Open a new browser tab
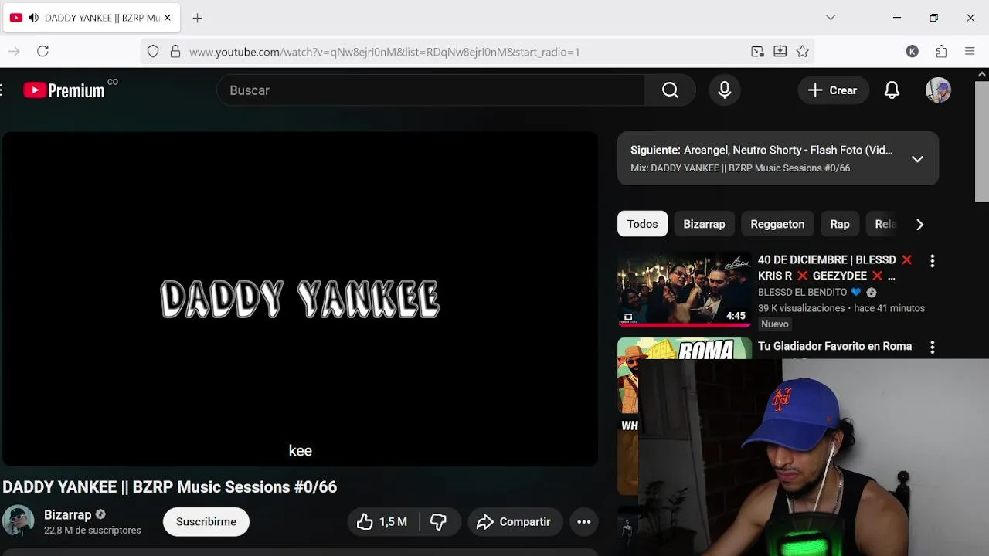 198,18
